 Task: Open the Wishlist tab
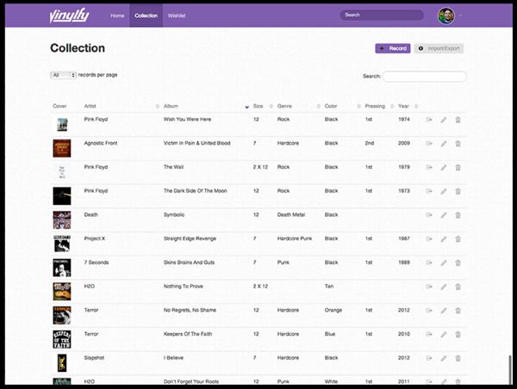tap(177, 15)
